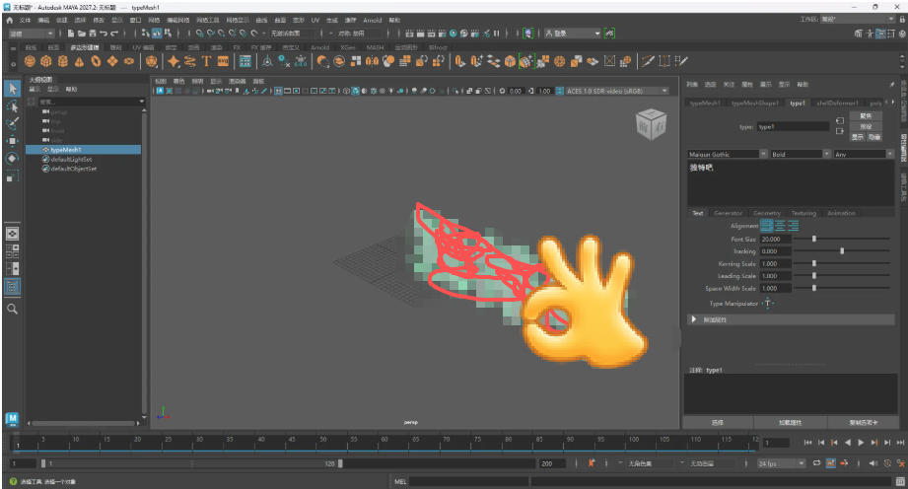Toggle the workspace lock icon

coord(902,19)
